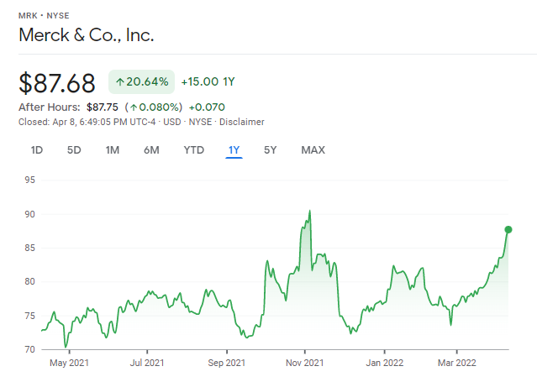The height and width of the screenshot is (382, 537).
Task: Show the YTD price chart
Action: [194, 150]
